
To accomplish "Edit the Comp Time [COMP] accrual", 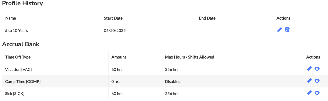I will [309, 81].
